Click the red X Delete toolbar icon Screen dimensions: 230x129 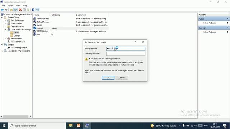[x=20, y=10]
